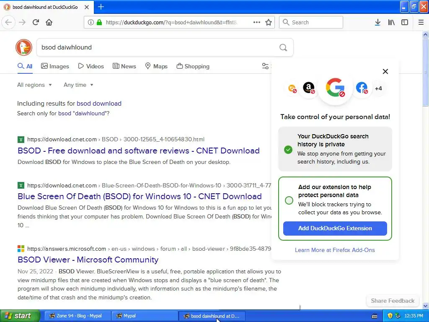The width and height of the screenshot is (429, 322).
Task: Switch to the News tab
Action: (124, 66)
